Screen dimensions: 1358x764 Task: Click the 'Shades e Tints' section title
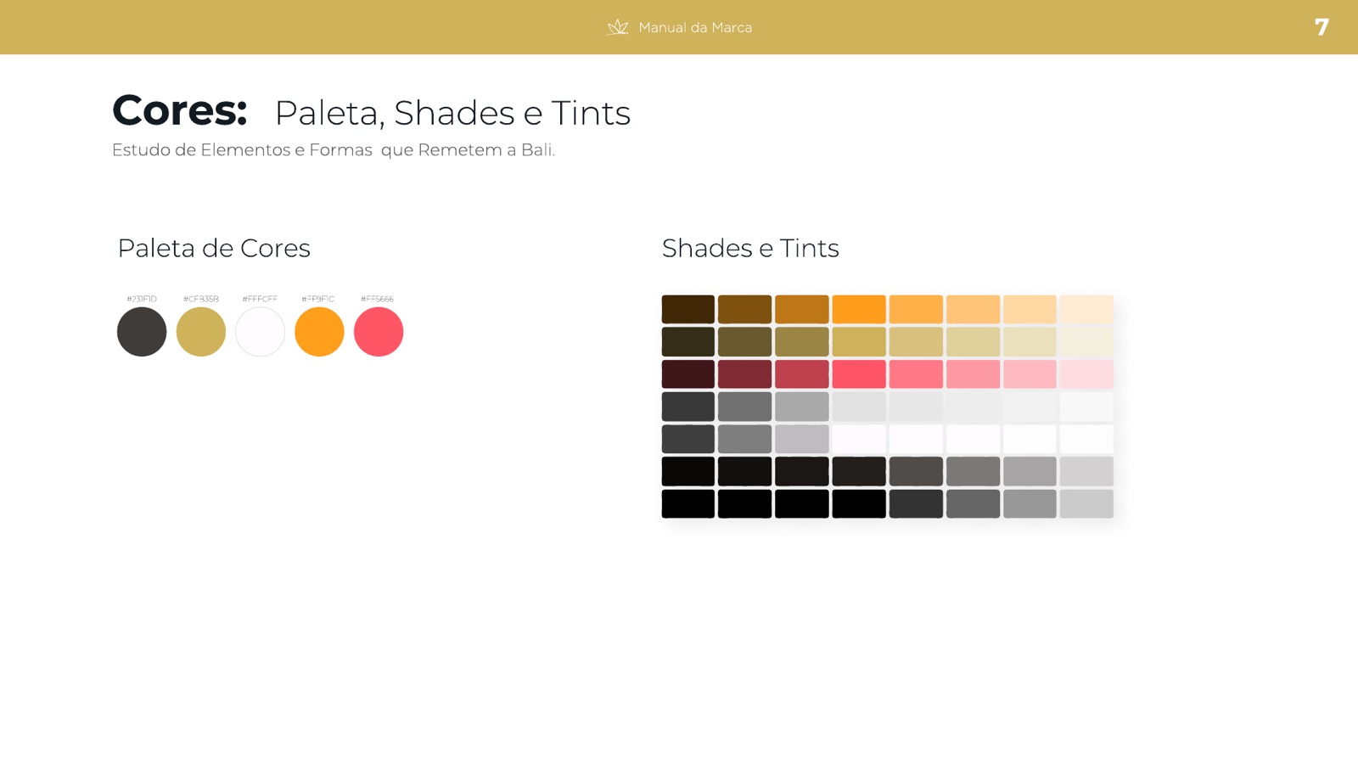point(750,248)
